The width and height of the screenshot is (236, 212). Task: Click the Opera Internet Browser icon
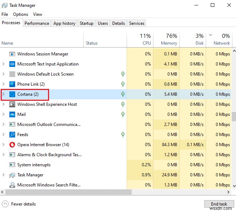[12, 145]
